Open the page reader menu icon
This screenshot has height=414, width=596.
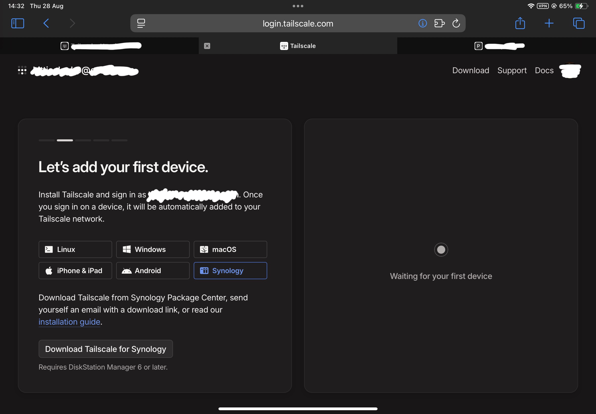141,23
